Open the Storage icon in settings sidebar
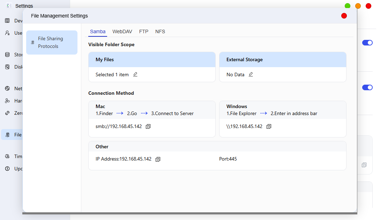The height and width of the screenshot is (220, 380). [x=8, y=55]
